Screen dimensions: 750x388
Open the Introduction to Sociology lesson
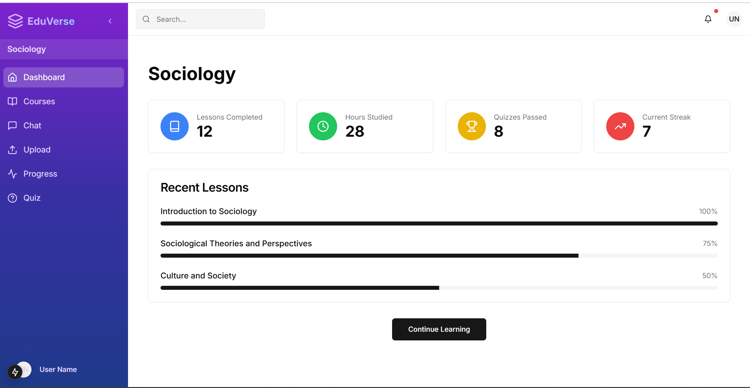208,211
